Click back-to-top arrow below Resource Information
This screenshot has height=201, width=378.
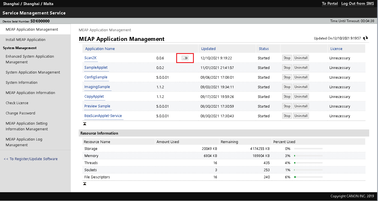[x=85, y=184]
